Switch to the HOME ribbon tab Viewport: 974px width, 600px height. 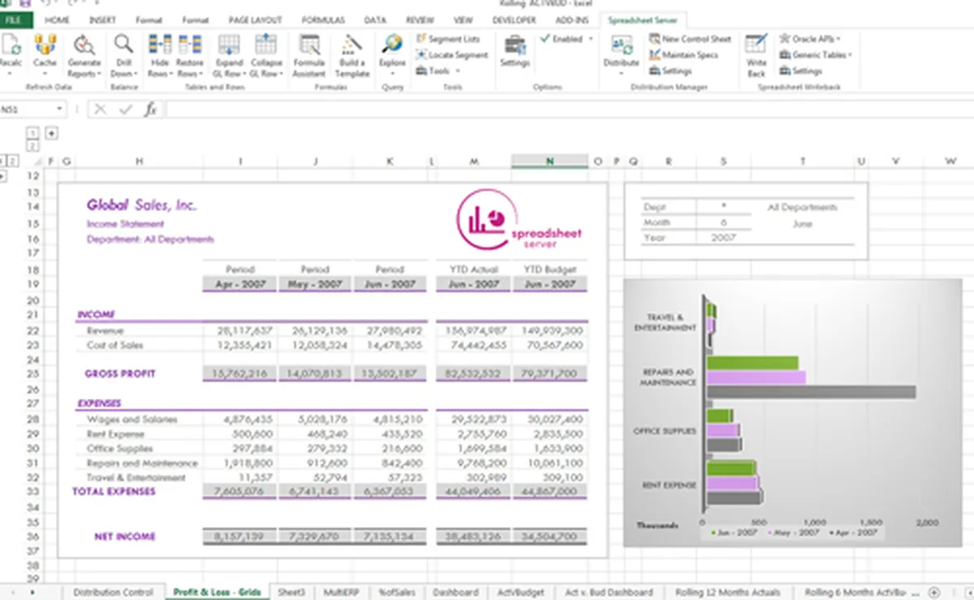(57, 20)
